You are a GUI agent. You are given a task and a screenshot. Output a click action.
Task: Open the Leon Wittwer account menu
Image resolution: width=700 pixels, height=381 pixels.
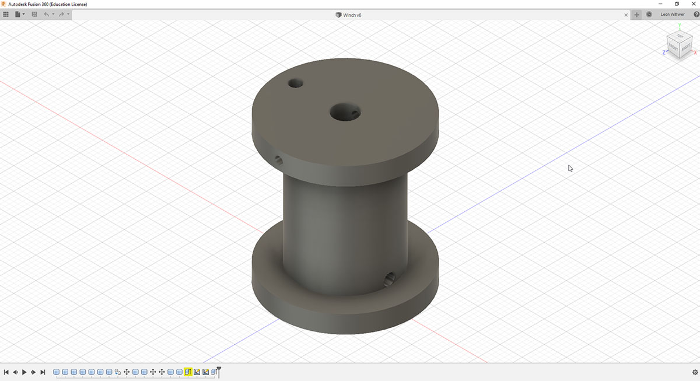673,15
